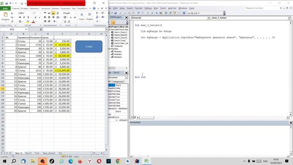Viewport: 293px width, 165px height.
Task: Click the highlighted middle-align button
Action: pyautogui.click(x=53, y=13)
